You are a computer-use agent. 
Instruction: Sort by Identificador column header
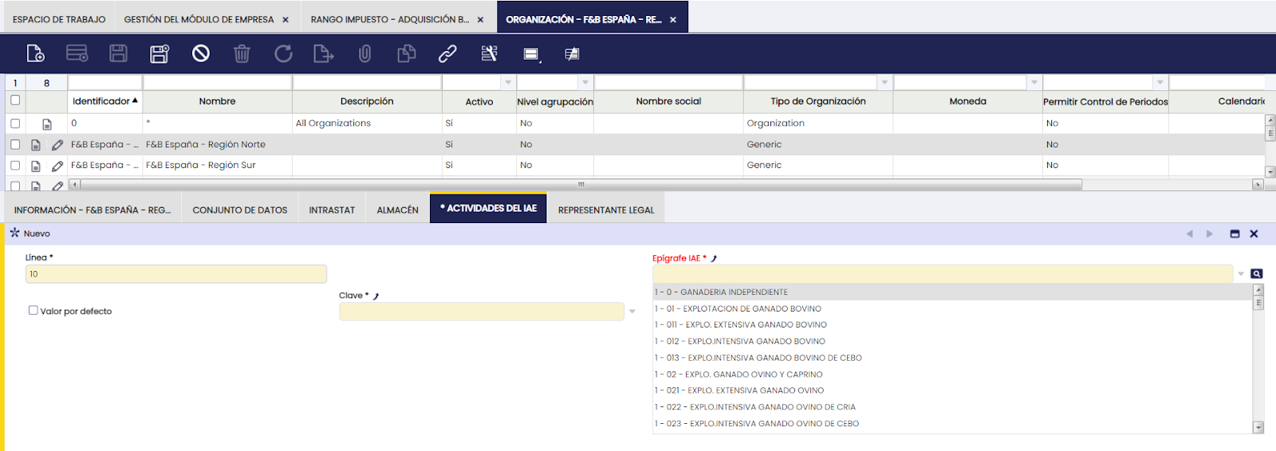click(105, 101)
